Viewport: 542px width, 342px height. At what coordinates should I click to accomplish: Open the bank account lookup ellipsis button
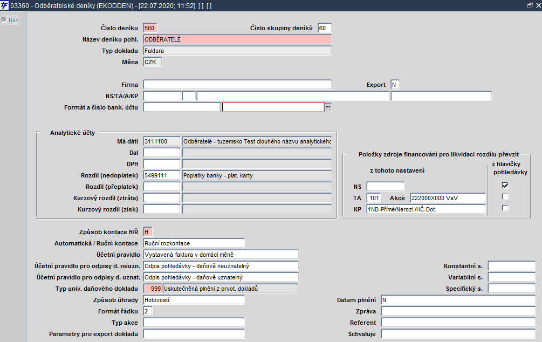pos(328,107)
